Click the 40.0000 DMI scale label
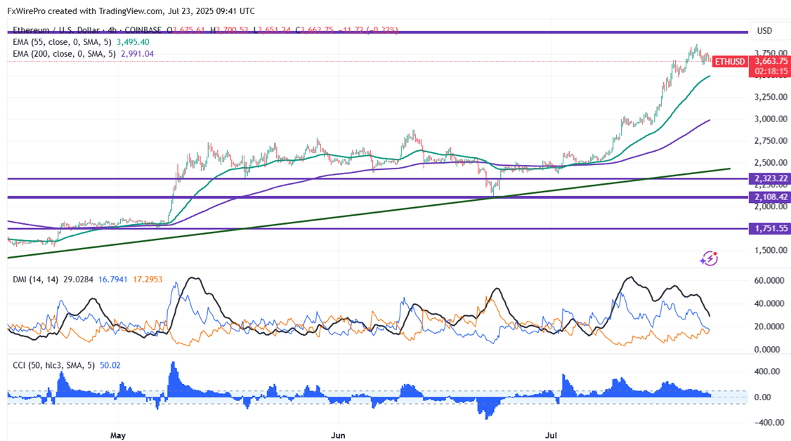791x441 pixels. tap(769, 304)
